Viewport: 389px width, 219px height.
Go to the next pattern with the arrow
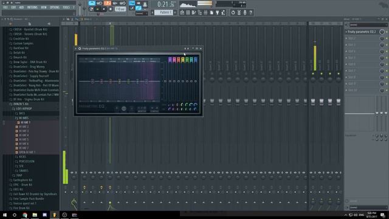point(175,12)
